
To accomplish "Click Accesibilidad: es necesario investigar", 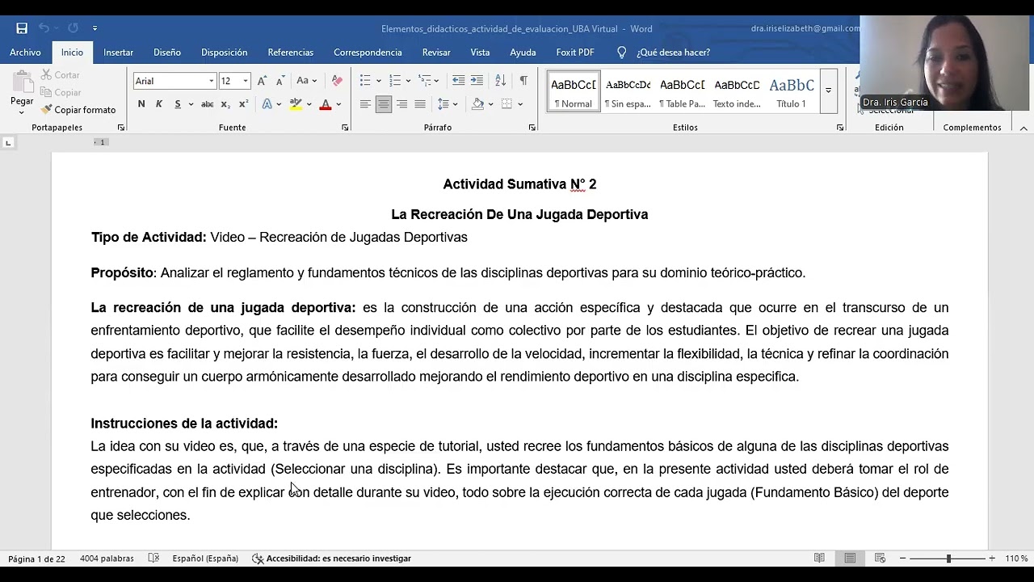I will [x=331, y=558].
